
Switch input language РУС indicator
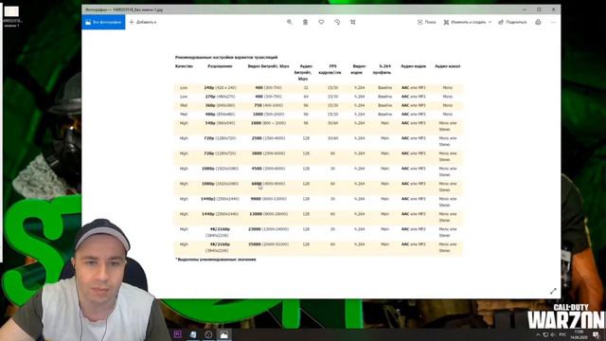[562, 334]
